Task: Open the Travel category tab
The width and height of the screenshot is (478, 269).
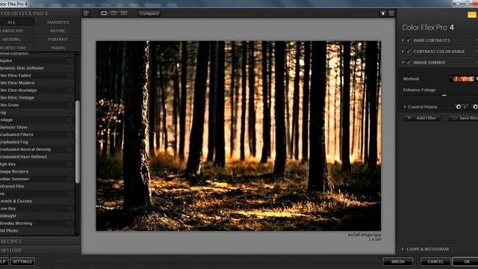Action: click(58, 48)
